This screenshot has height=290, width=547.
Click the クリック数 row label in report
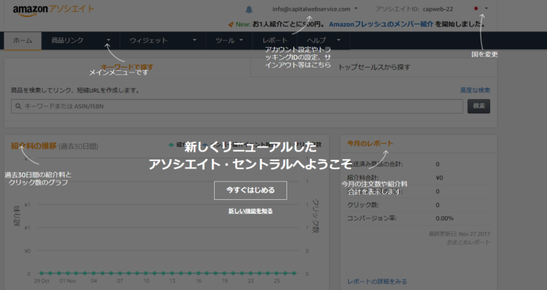click(363, 205)
